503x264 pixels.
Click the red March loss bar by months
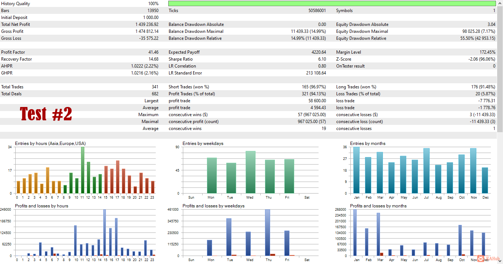(382, 254)
